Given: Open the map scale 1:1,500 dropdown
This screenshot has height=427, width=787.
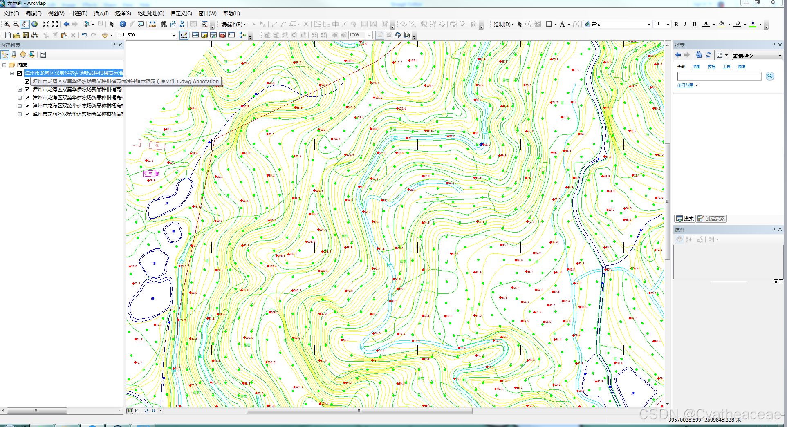Looking at the screenshot, I should pos(173,35).
